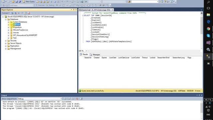The width and height of the screenshot is (213, 120).
Task: Collapse the SELECT statement outline in editor
Action: pyautogui.click(x=83, y=16)
